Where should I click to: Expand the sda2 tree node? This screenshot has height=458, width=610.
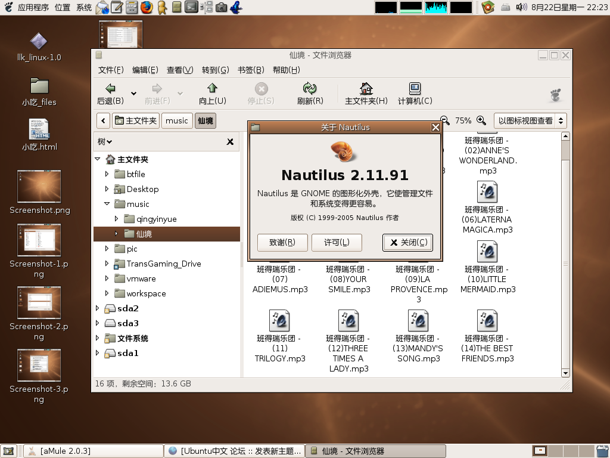pyautogui.click(x=98, y=308)
